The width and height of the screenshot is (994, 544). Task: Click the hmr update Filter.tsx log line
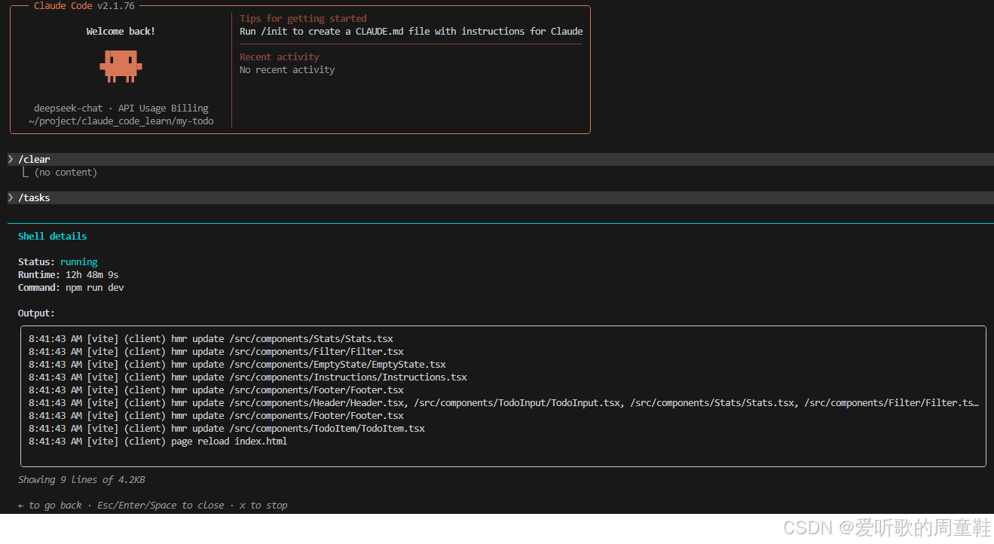click(216, 351)
